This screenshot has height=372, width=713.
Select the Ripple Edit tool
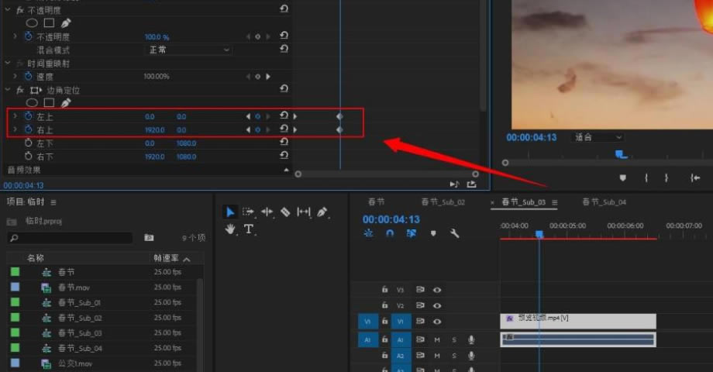pyautogui.click(x=267, y=212)
